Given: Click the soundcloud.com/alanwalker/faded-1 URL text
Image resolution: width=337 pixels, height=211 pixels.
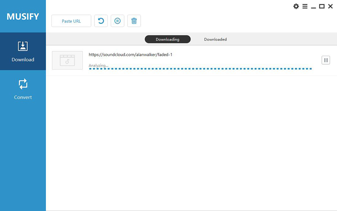Looking at the screenshot, I should [131, 55].
